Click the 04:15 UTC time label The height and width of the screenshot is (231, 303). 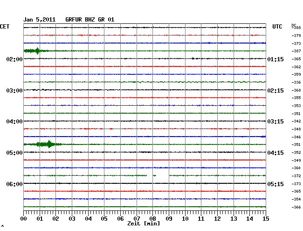275,153
